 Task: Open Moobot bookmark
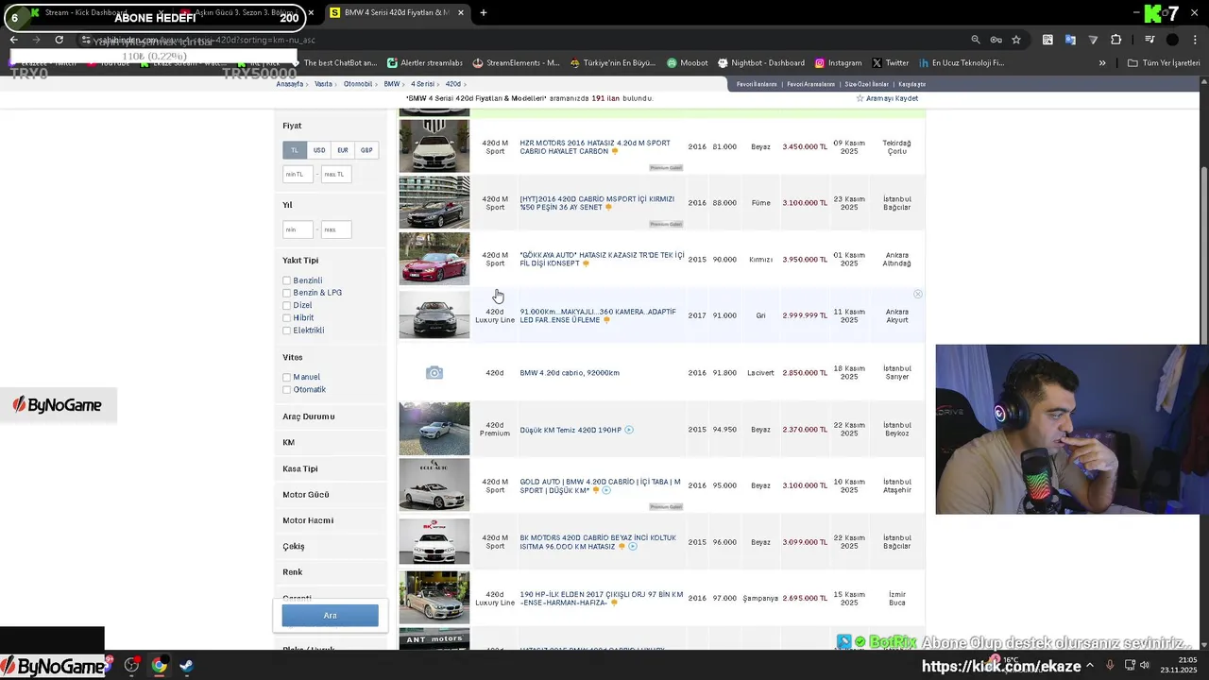tap(687, 63)
